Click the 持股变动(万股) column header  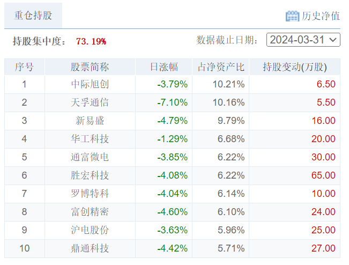click(295, 67)
